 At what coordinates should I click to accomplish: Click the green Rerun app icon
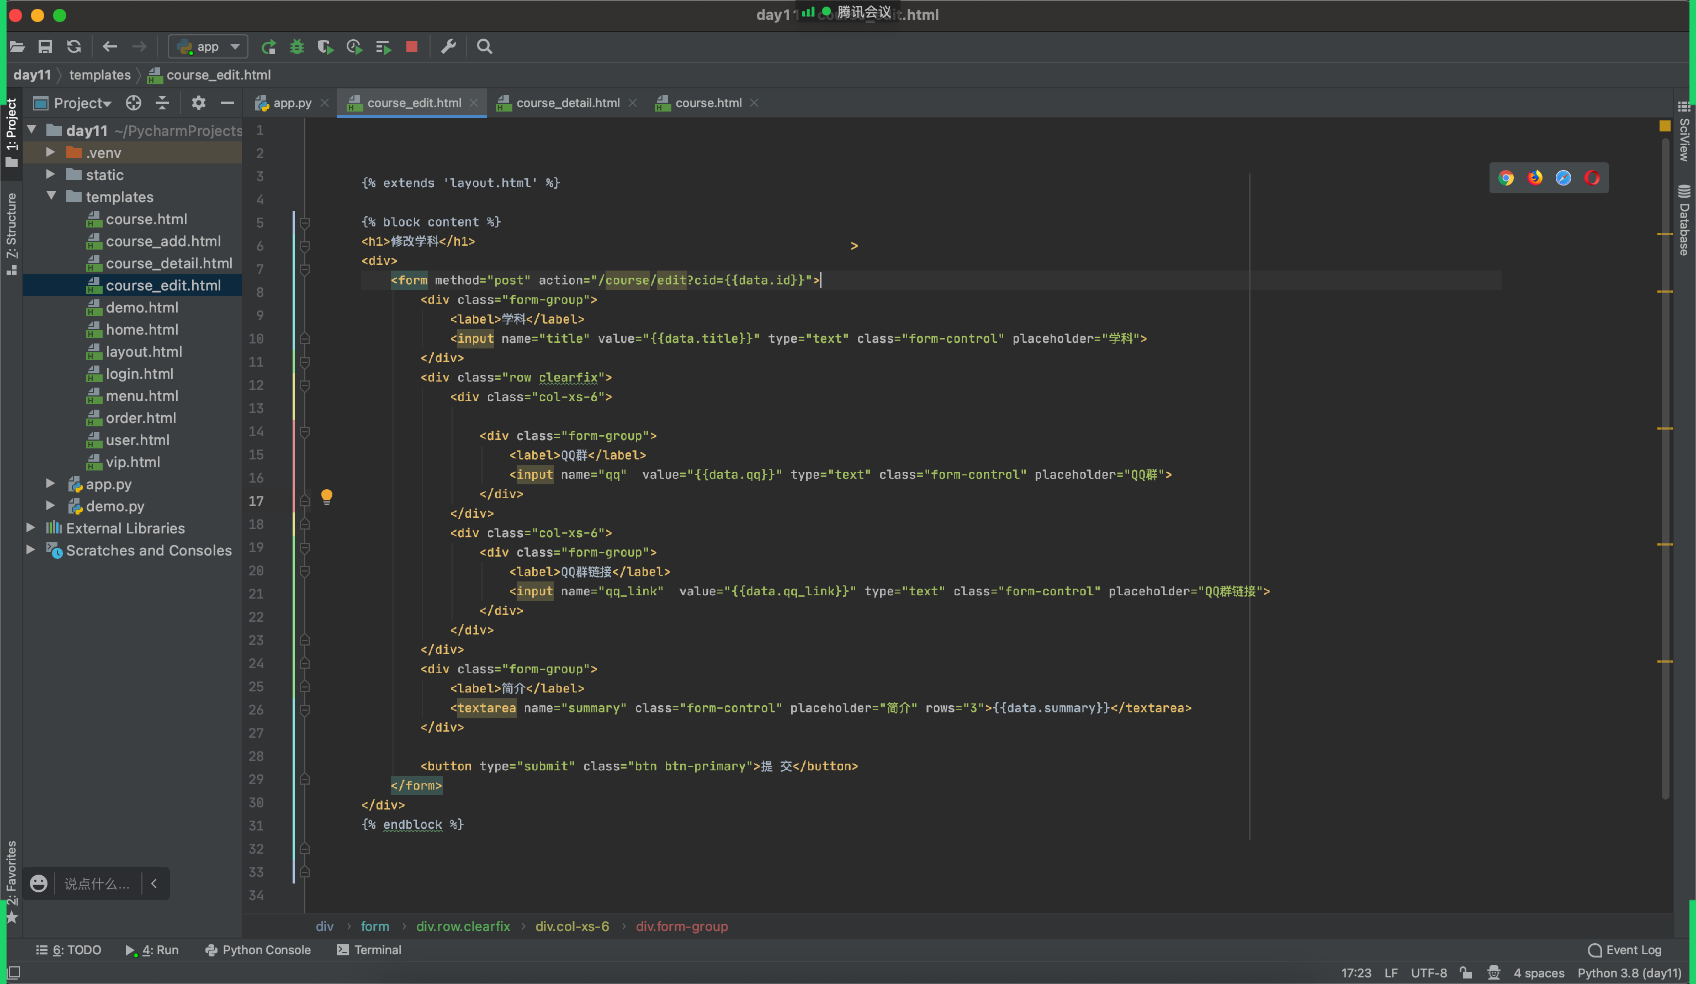268,46
